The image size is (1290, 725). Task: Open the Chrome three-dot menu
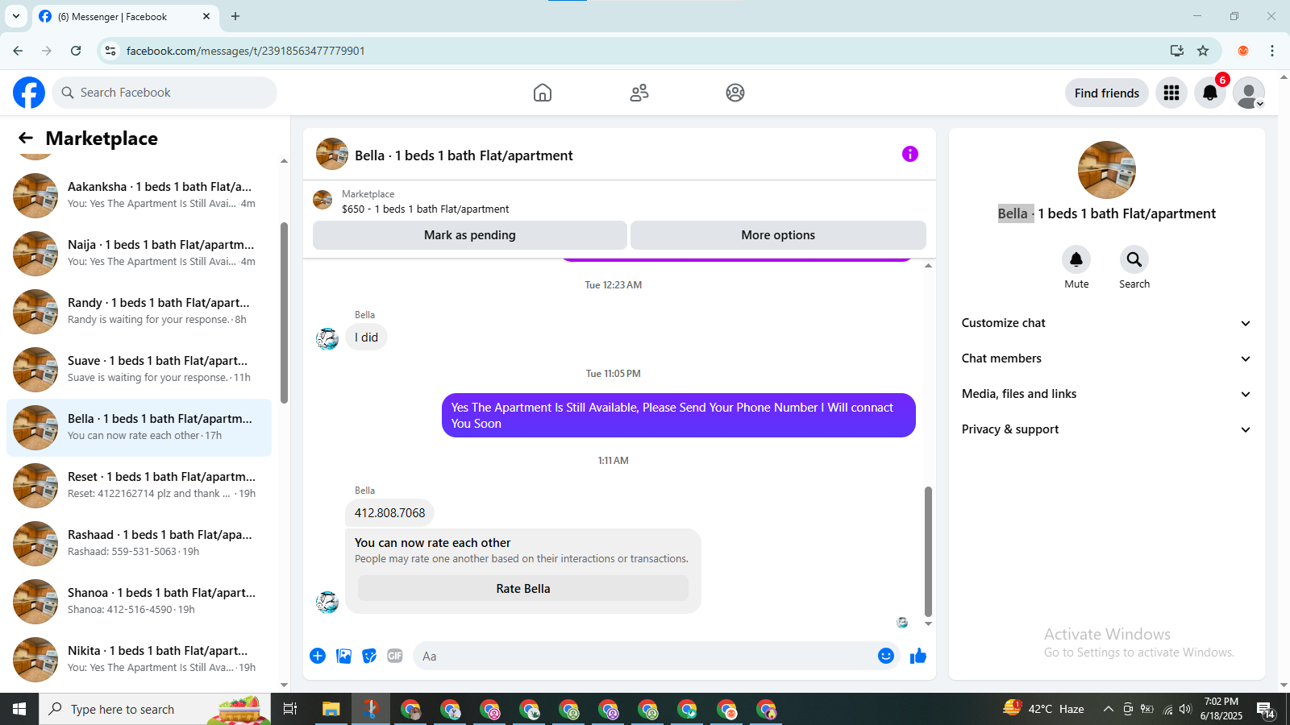pyautogui.click(x=1272, y=51)
